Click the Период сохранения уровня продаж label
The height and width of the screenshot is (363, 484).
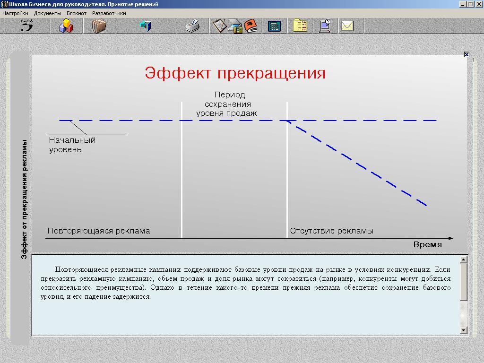(227, 104)
